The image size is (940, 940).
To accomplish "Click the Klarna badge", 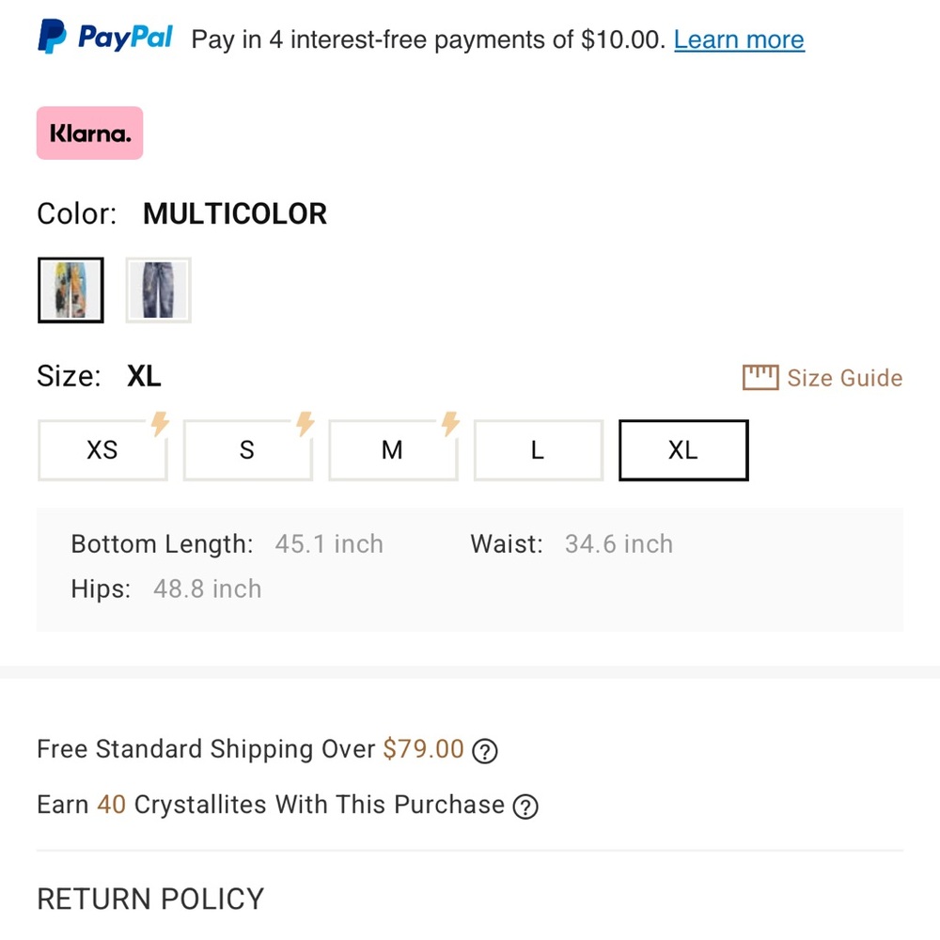I will pos(89,133).
